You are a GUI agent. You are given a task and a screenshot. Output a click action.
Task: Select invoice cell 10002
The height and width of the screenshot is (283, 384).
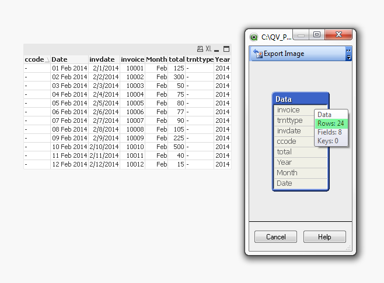(132, 77)
